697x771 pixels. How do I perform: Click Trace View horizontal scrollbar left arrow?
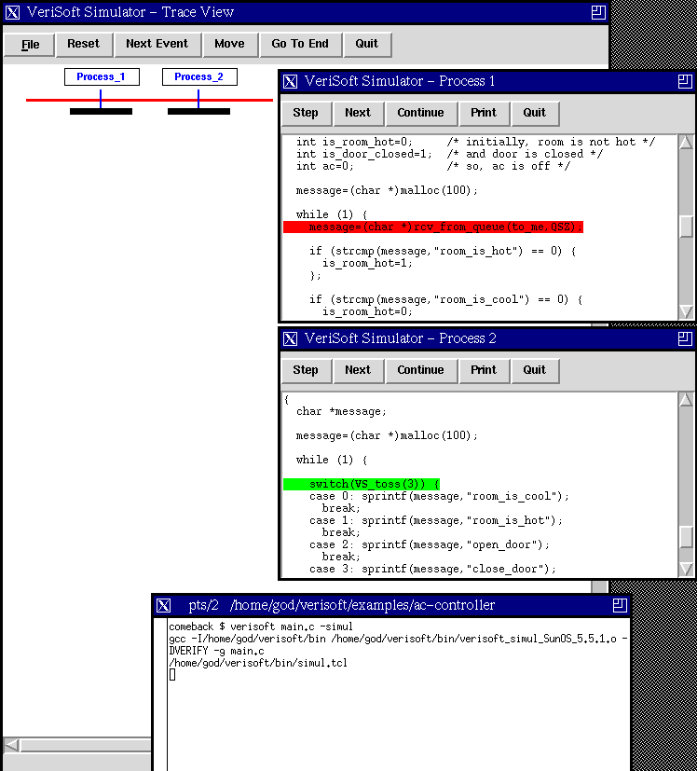pos(11,746)
